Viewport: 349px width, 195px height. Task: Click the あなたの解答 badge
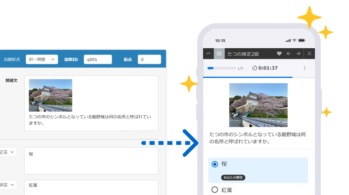click(233, 178)
